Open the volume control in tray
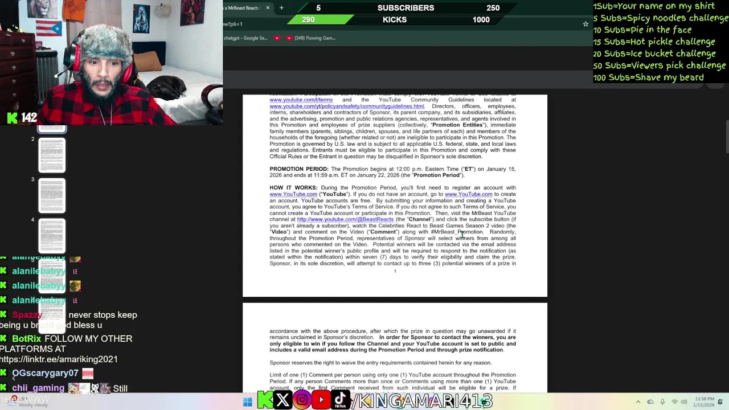The image size is (729, 410). click(x=685, y=402)
